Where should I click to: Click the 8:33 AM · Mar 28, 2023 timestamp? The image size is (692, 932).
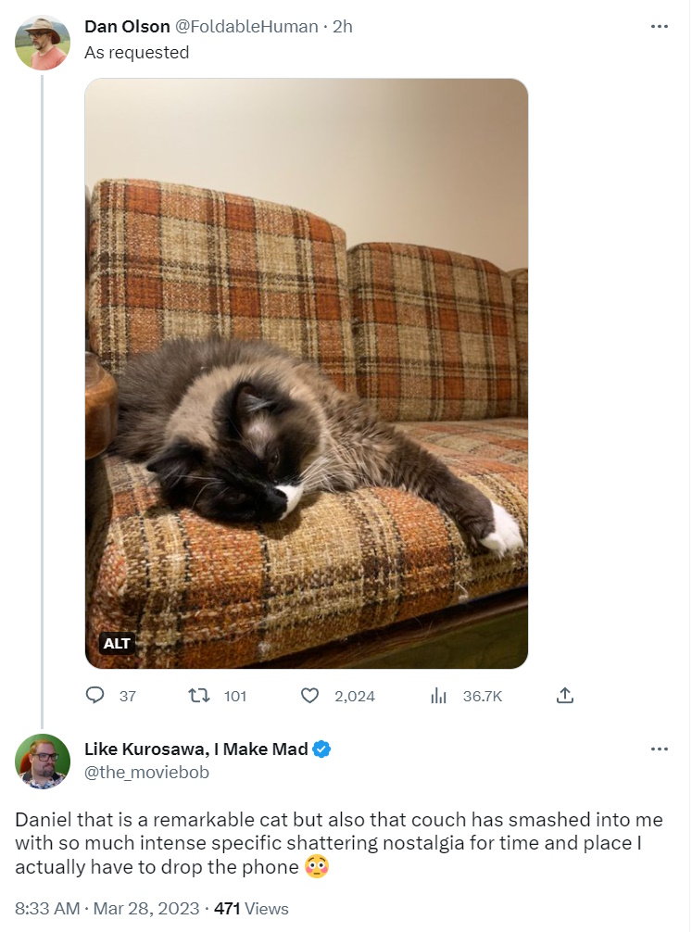[x=107, y=909]
